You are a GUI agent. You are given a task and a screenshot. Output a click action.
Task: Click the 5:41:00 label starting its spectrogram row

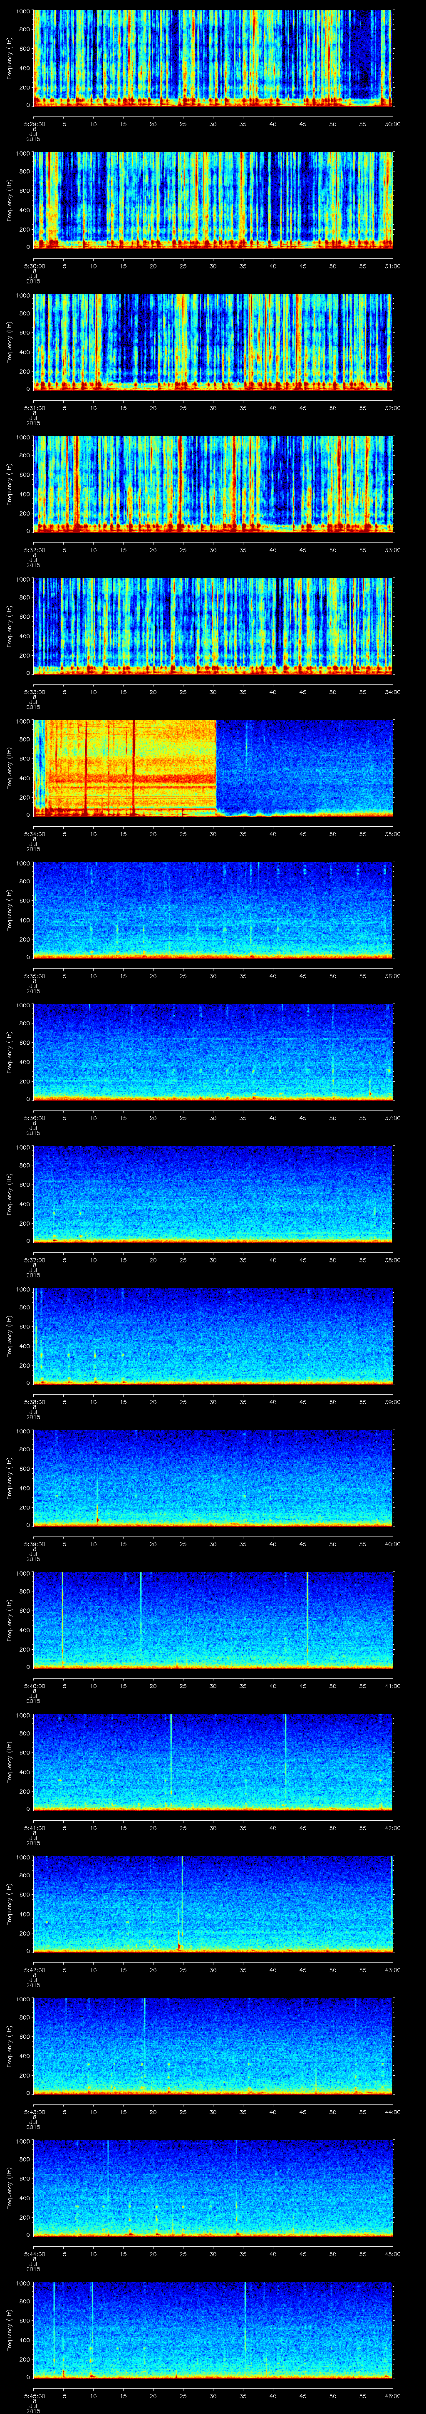tap(34, 1827)
